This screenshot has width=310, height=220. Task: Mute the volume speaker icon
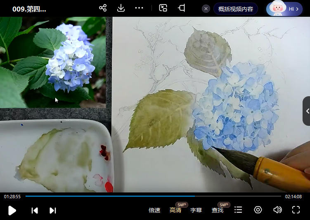(x=277, y=210)
